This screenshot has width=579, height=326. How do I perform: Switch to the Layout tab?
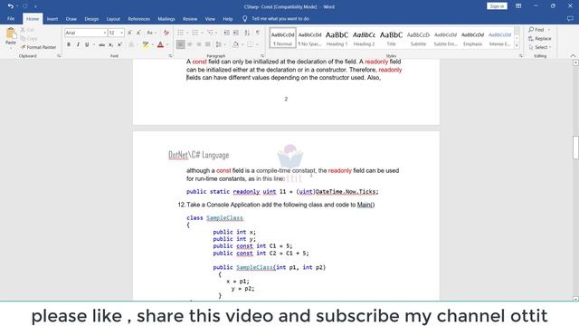[x=113, y=19]
